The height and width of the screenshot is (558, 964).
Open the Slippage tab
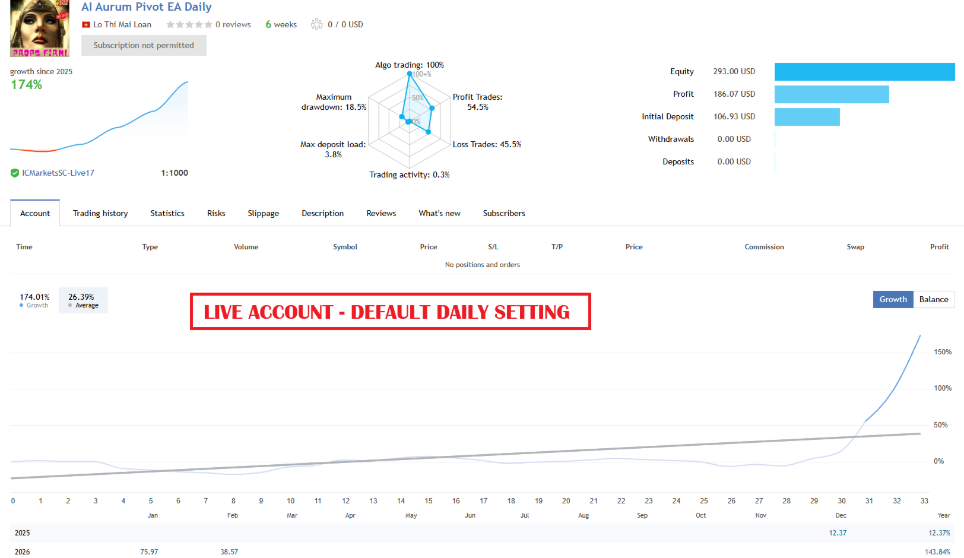point(264,213)
